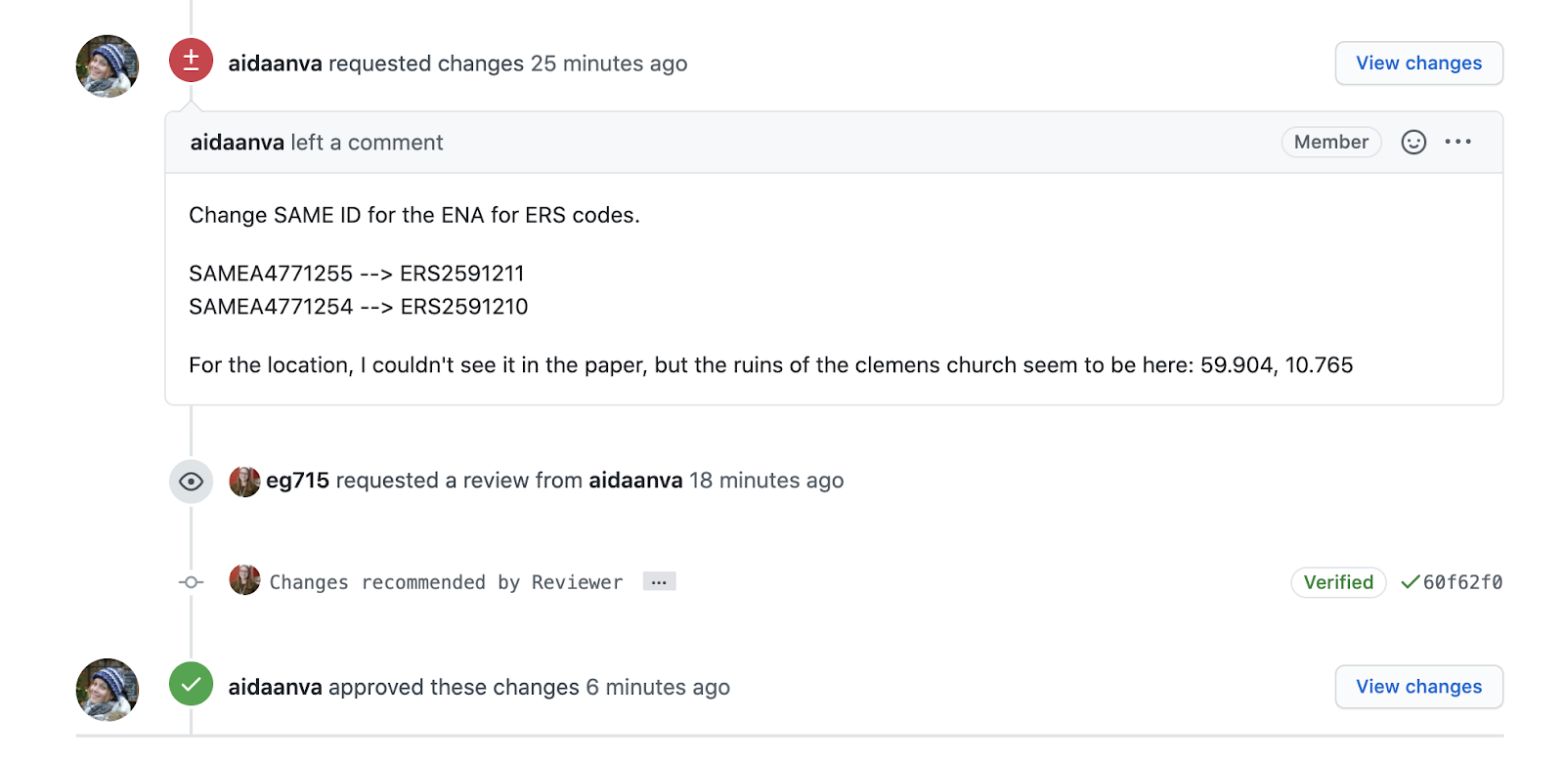Click View changes for the approved review

click(x=1419, y=688)
